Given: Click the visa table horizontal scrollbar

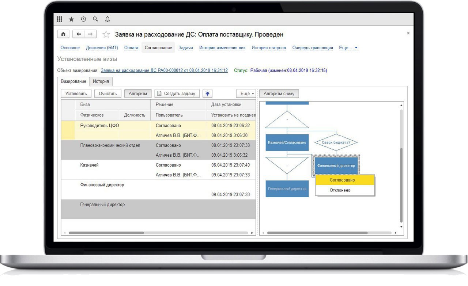Looking at the screenshot, I should click(106, 233).
